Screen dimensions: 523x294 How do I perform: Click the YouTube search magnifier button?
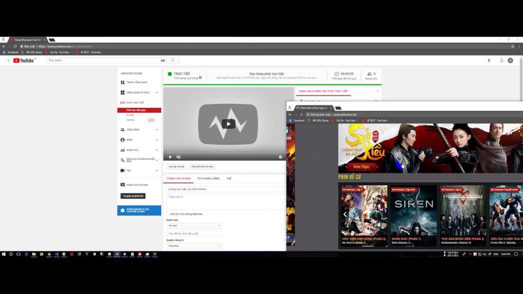coord(173,60)
